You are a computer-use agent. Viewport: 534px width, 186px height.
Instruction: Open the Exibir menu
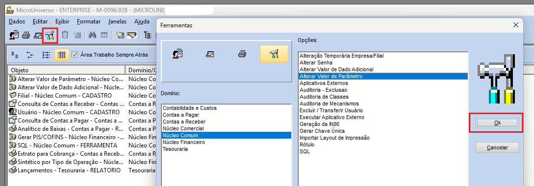click(x=62, y=21)
